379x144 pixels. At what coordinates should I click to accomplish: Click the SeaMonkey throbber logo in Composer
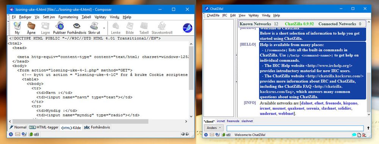pyautogui.click(x=187, y=28)
